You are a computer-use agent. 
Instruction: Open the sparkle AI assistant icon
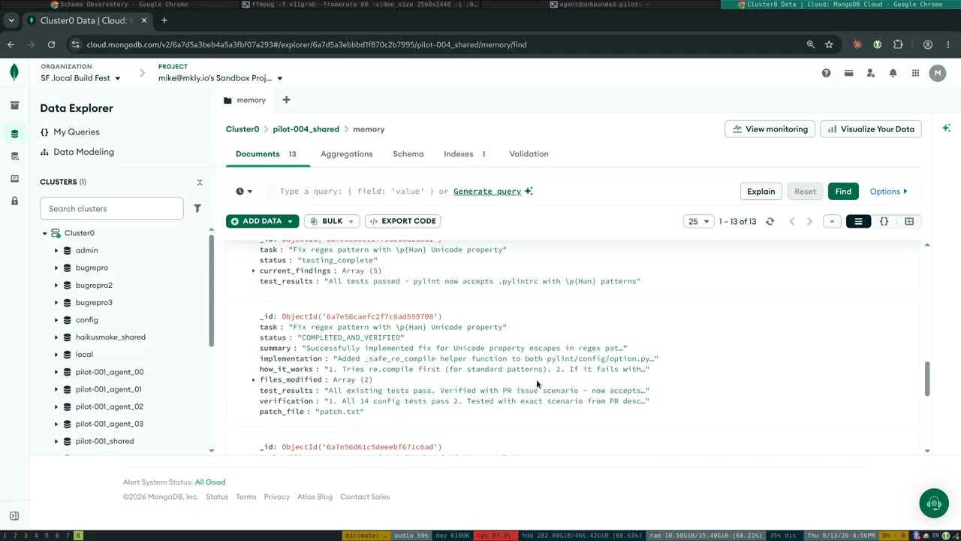pyautogui.click(x=946, y=128)
